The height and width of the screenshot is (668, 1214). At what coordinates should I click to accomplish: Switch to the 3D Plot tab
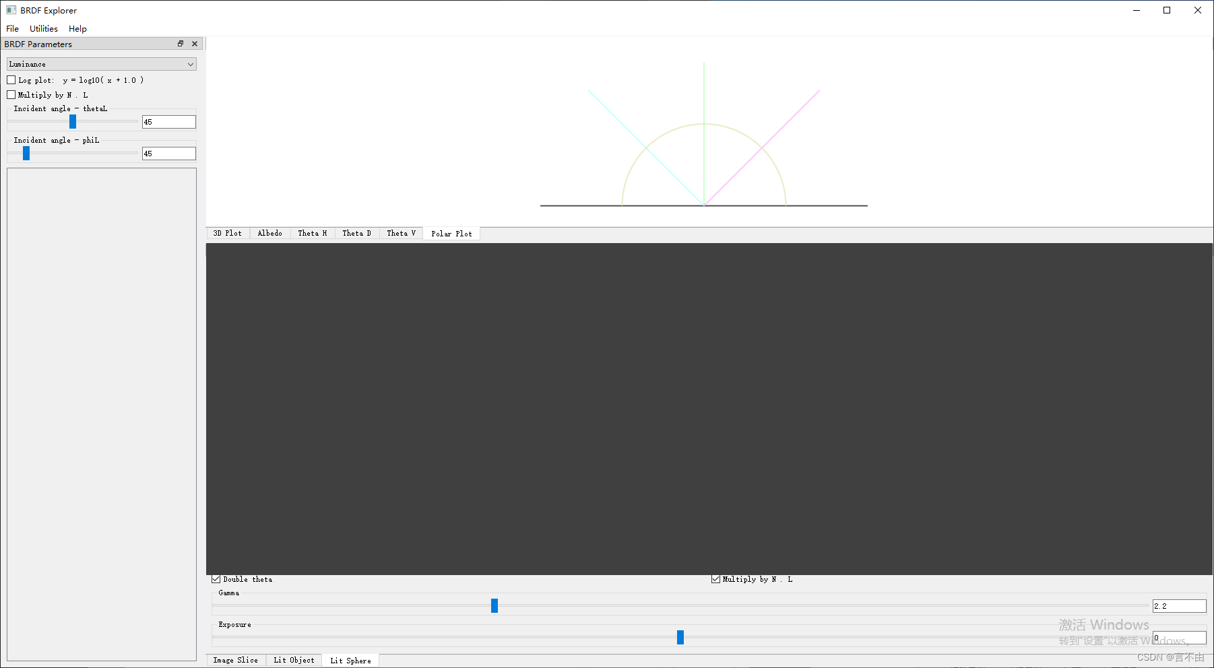click(x=226, y=233)
